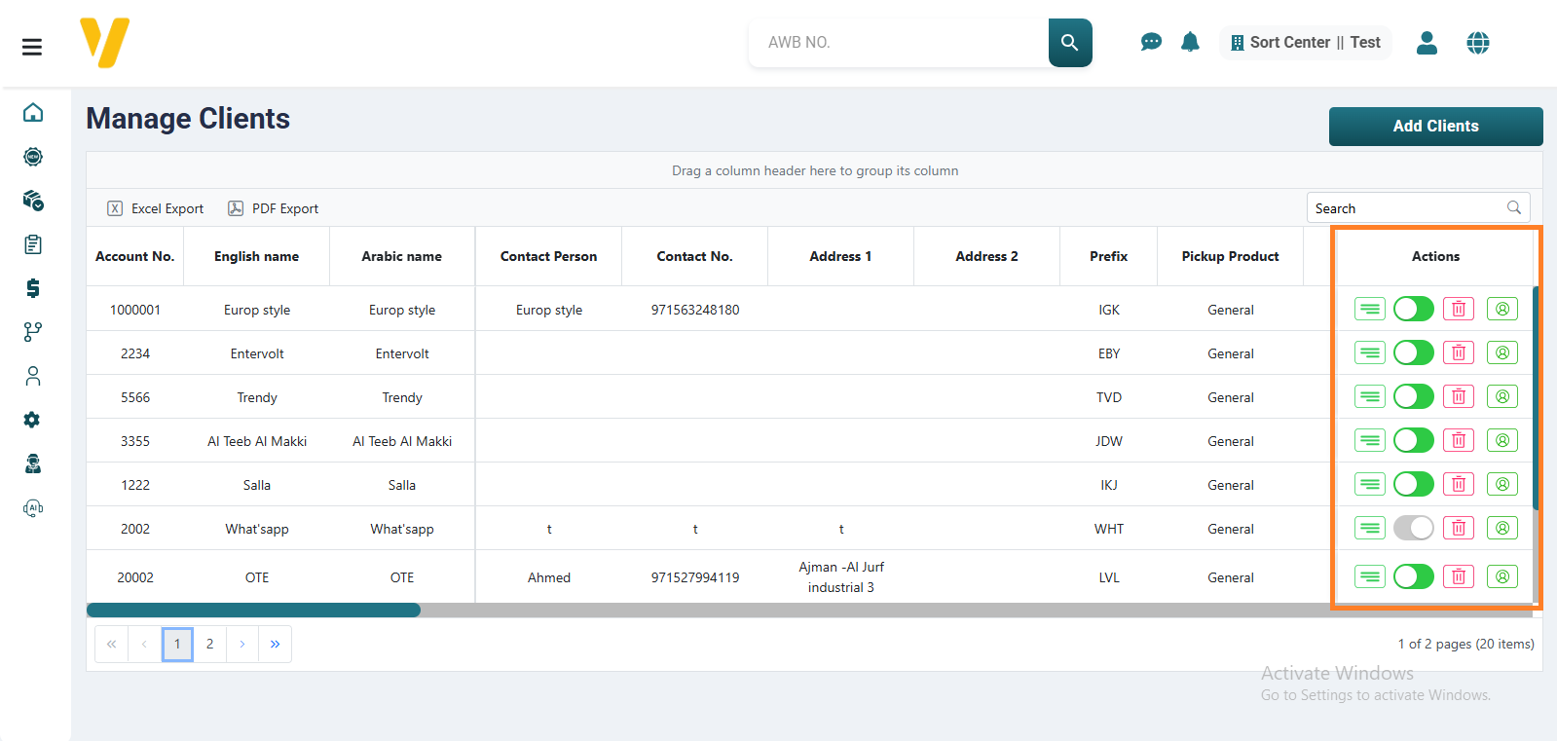1557x741 pixels.
Task: Open the user profile icon
Action: [x=1427, y=43]
